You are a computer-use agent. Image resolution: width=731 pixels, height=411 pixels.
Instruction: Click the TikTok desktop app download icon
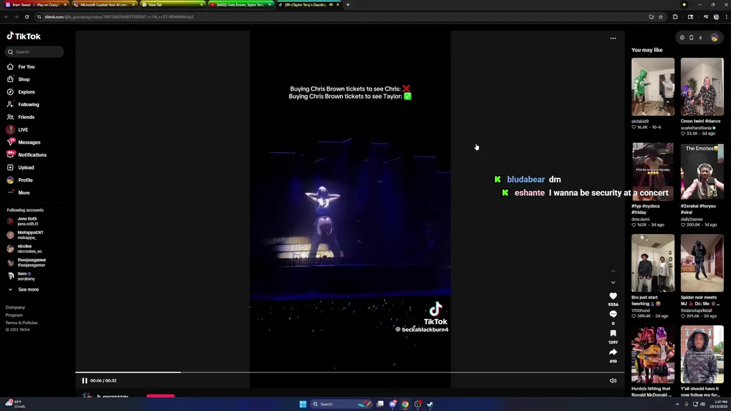coord(700,38)
